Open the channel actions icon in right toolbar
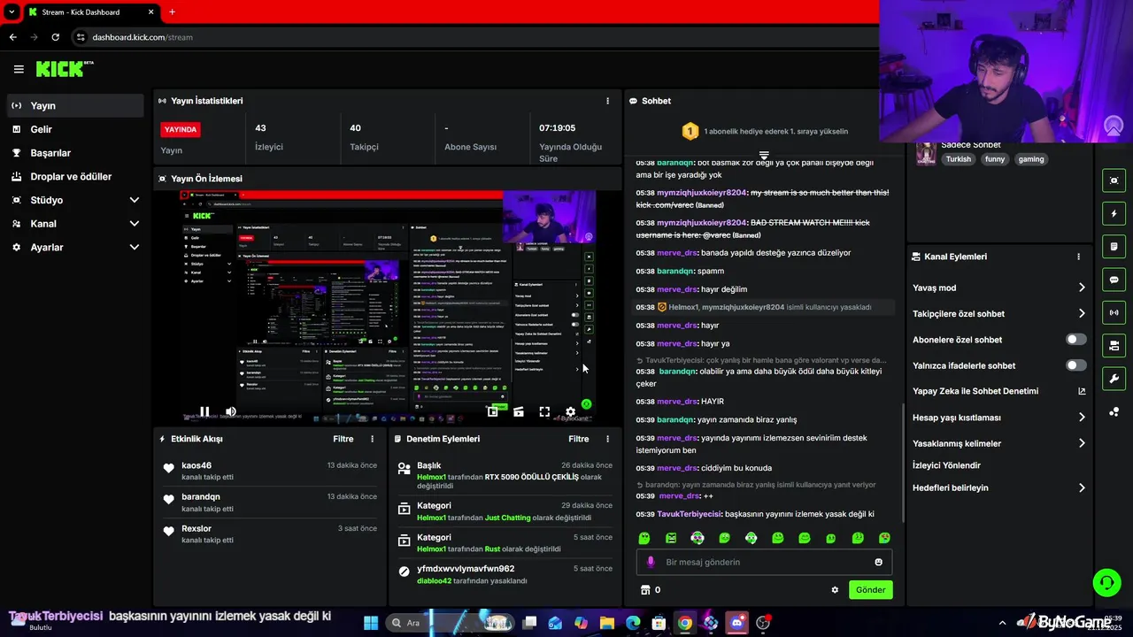The width and height of the screenshot is (1133, 637). click(1114, 345)
